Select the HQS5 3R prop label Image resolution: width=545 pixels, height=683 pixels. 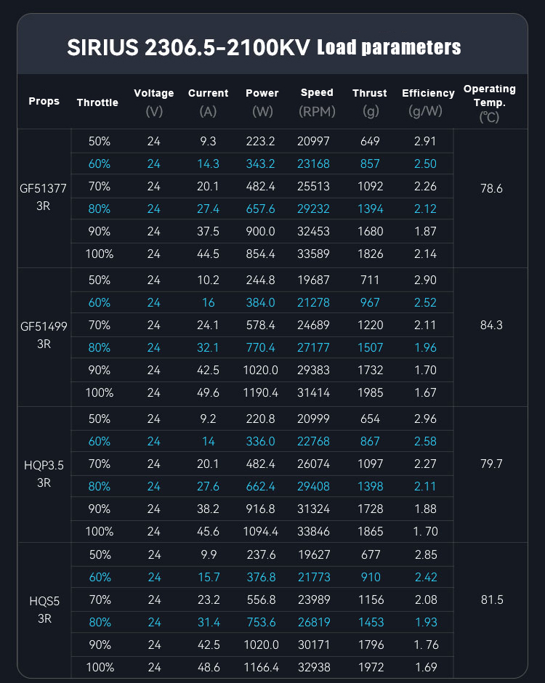(x=44, y=610)
